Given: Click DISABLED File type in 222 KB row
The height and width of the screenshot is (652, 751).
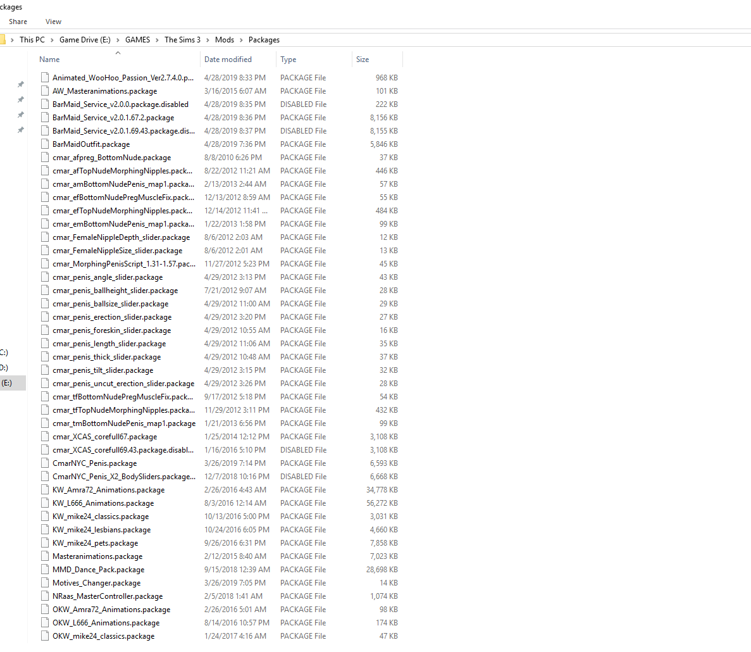Looking at the screenshot, I should (303, 104).
